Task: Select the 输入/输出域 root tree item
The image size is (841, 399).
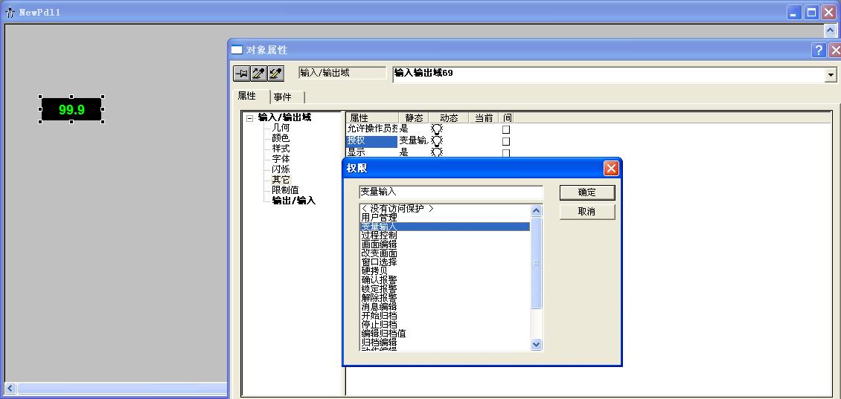Action: (x=284, y=117)
